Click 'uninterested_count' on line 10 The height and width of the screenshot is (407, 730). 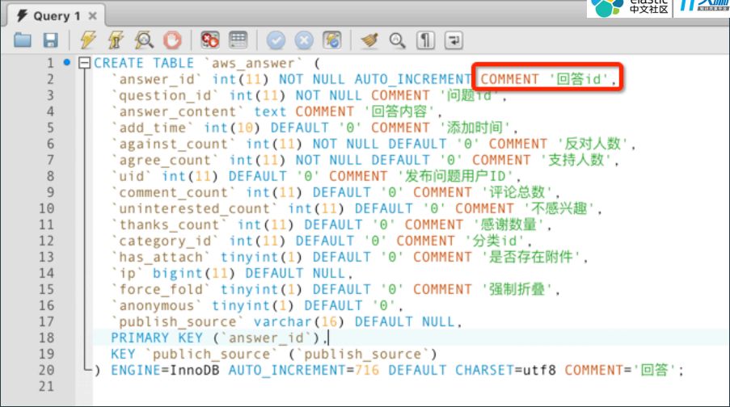coord(195,209)
